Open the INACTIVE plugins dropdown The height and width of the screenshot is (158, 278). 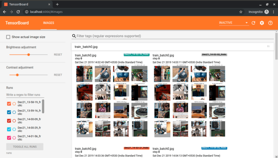click(x=234, y=23)
